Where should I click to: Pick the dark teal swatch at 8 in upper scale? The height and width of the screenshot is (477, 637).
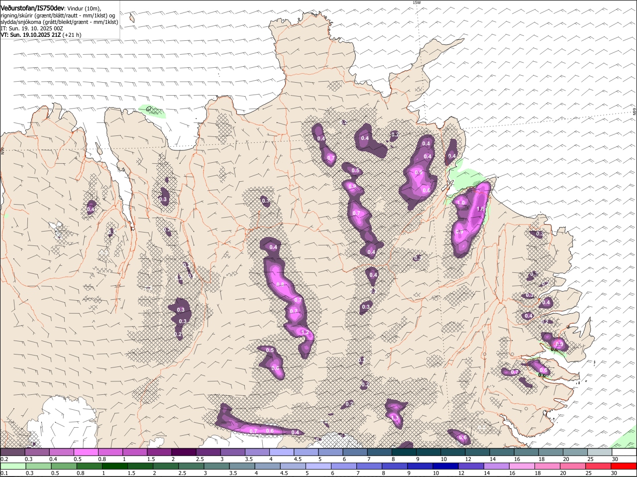[x=404, y=452]
